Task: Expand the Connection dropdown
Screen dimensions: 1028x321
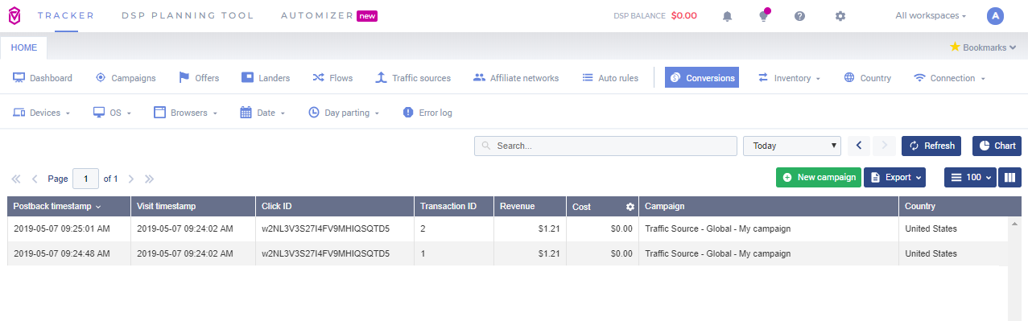Action: [950, 78]
